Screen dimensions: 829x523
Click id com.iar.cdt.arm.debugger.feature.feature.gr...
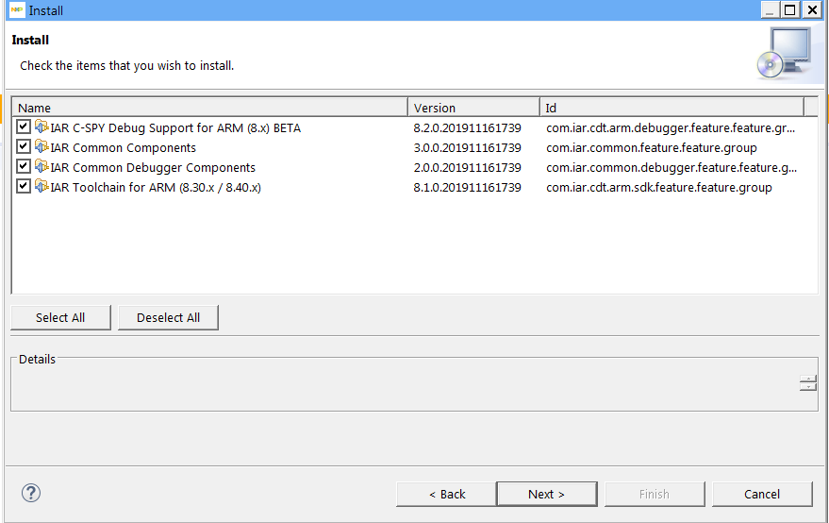pyautogui.click(x=671, y=128)
